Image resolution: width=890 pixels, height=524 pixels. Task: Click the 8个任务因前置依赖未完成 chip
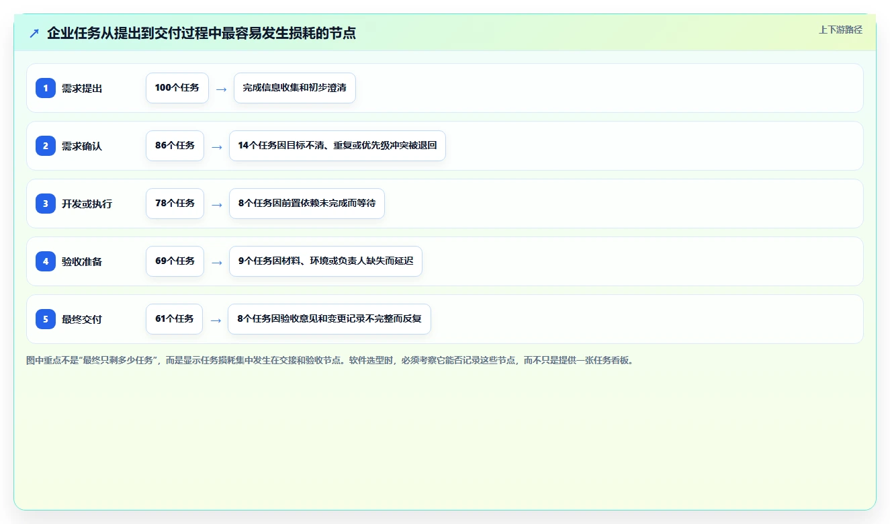(307, 204)
